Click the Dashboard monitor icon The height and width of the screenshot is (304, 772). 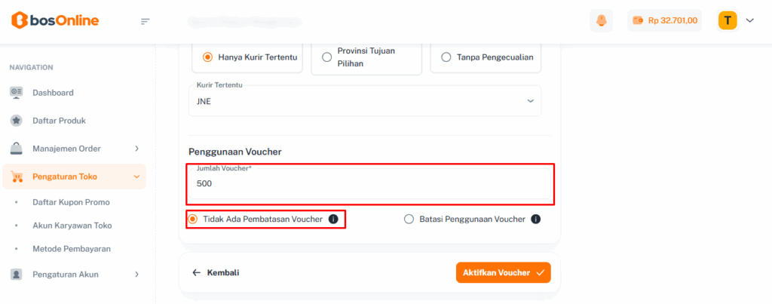point(17,93)
